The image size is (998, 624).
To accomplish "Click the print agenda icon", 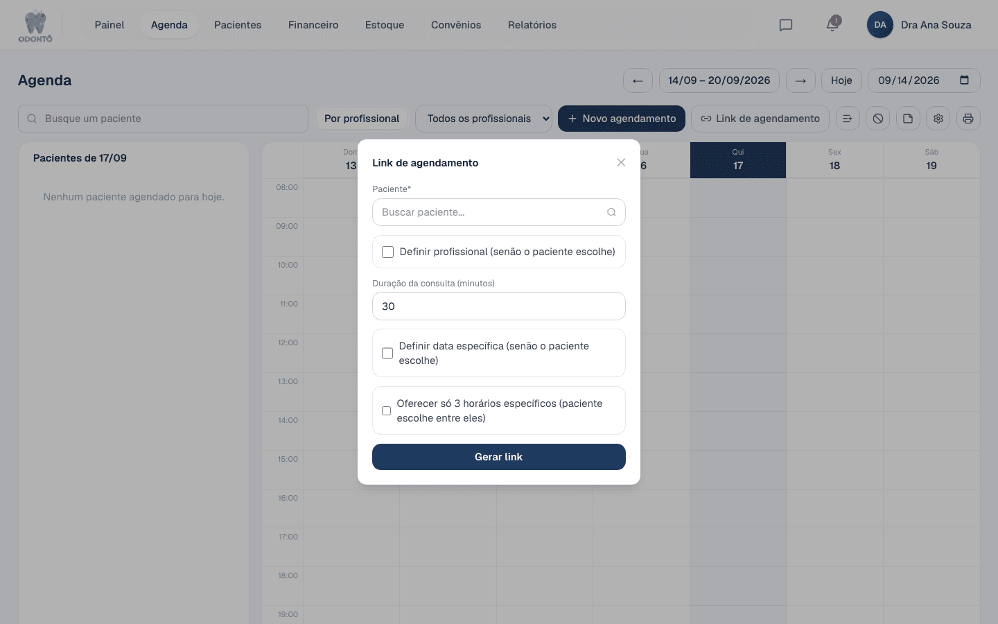I will [968, 119].
